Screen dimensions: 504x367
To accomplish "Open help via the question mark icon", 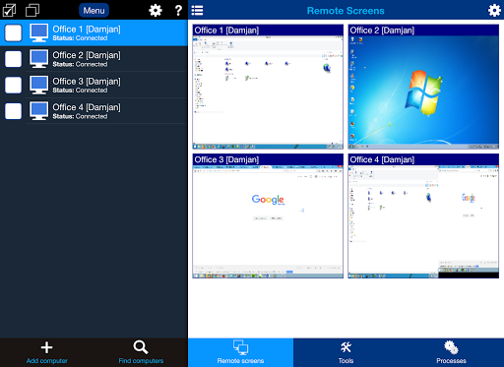I will 178,11.
